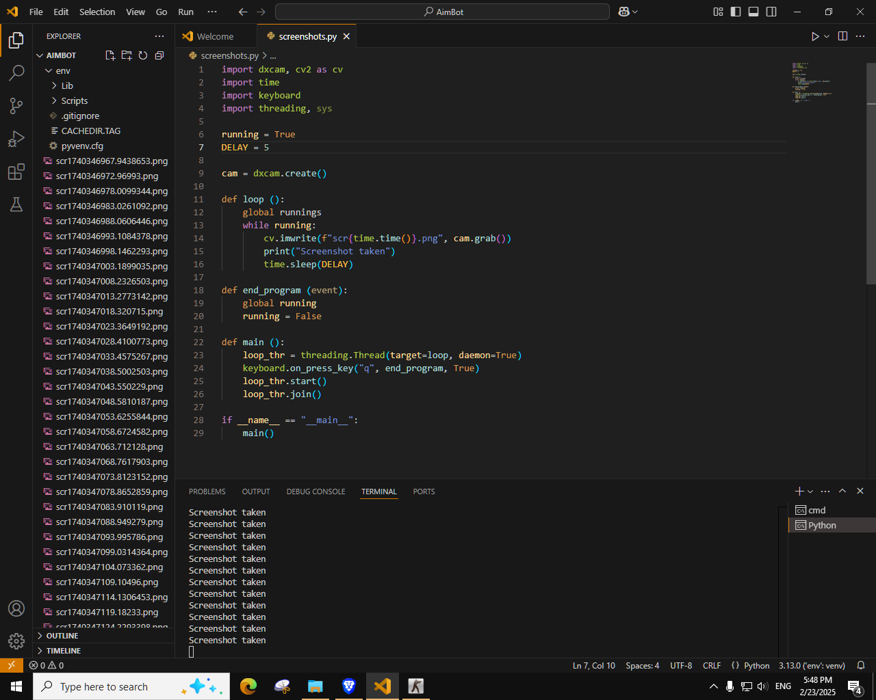
Task: Customize the layout from the title bar
Action: 718,12
